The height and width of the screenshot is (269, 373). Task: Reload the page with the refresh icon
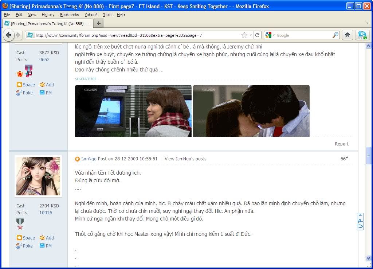coord(258,35)
